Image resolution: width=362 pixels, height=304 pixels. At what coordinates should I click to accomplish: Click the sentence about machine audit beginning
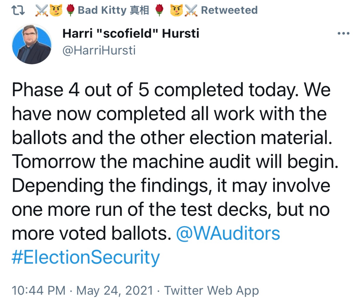(x=175, y=162)
